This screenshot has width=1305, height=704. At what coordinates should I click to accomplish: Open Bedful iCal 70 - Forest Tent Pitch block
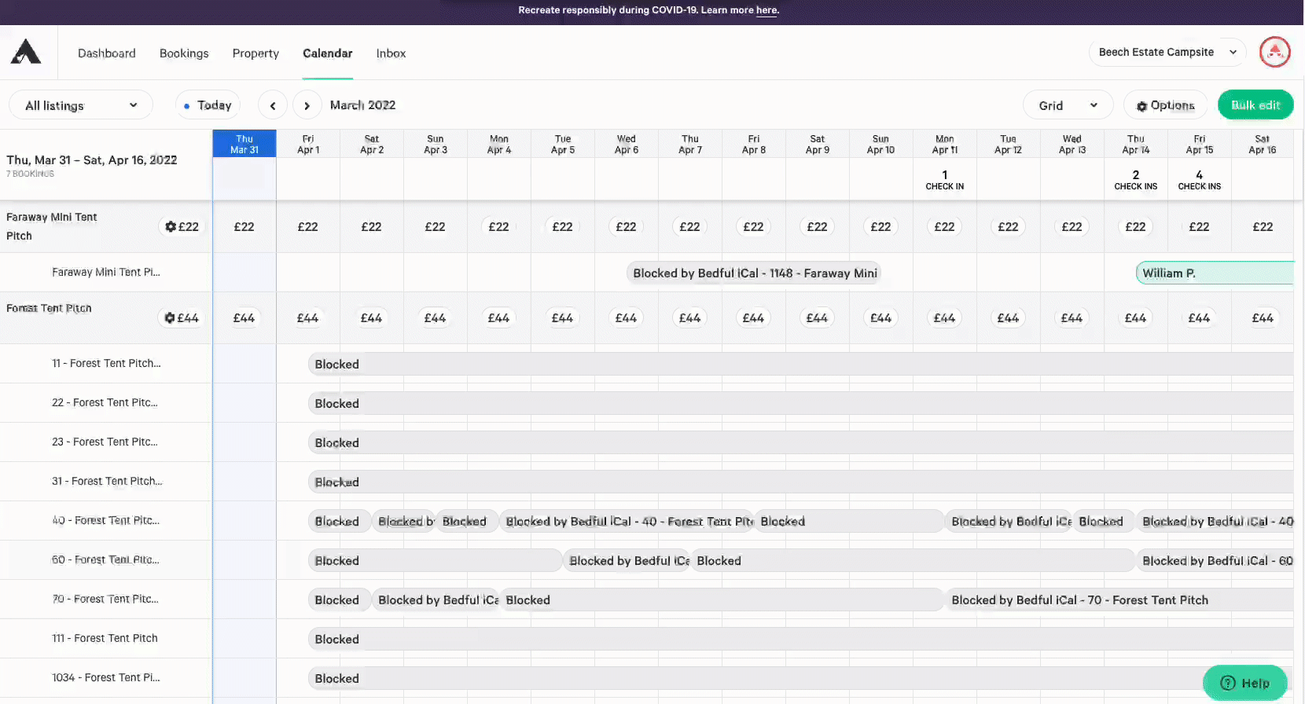[1119, 599]
